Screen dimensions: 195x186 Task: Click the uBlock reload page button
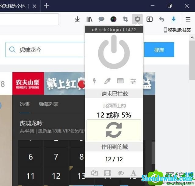click(114, 130)
